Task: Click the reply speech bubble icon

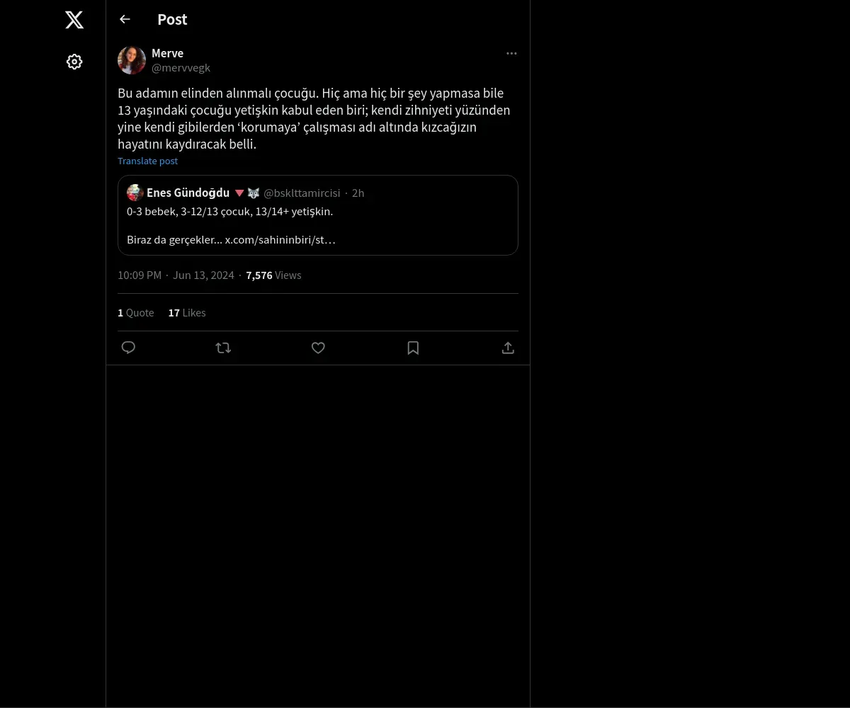Action: [x=128, y=348]
